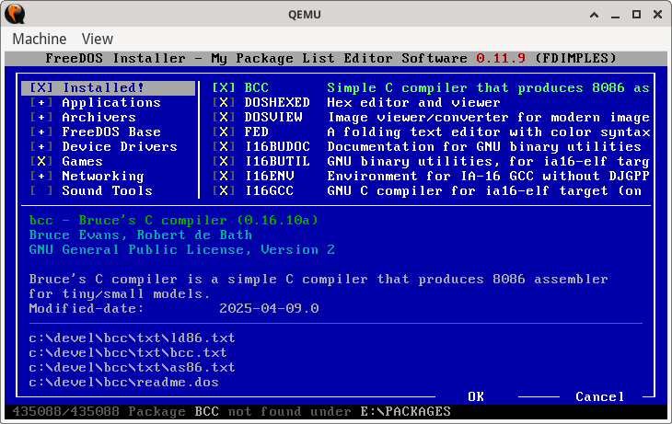Select the FED package name

(257, 132)
